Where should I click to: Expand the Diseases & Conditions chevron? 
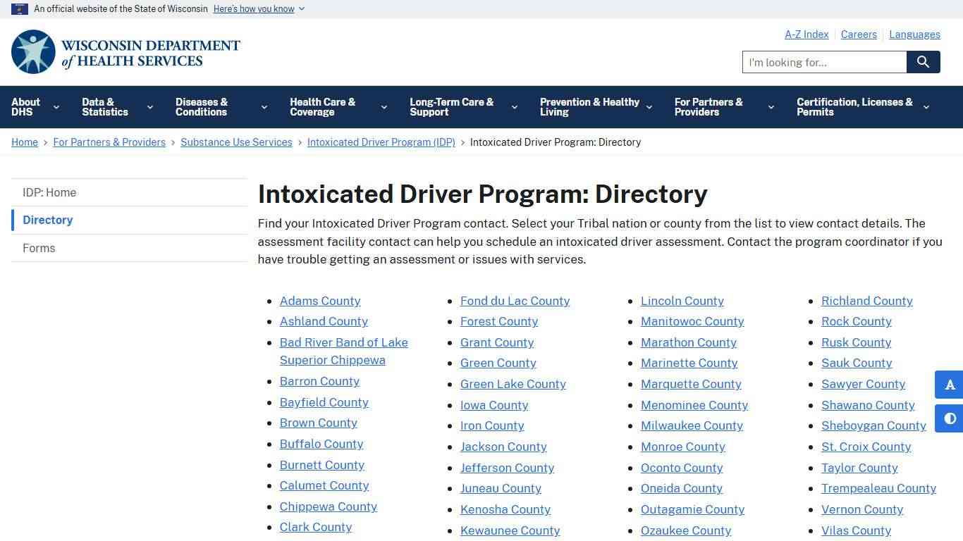click(264, 107)
